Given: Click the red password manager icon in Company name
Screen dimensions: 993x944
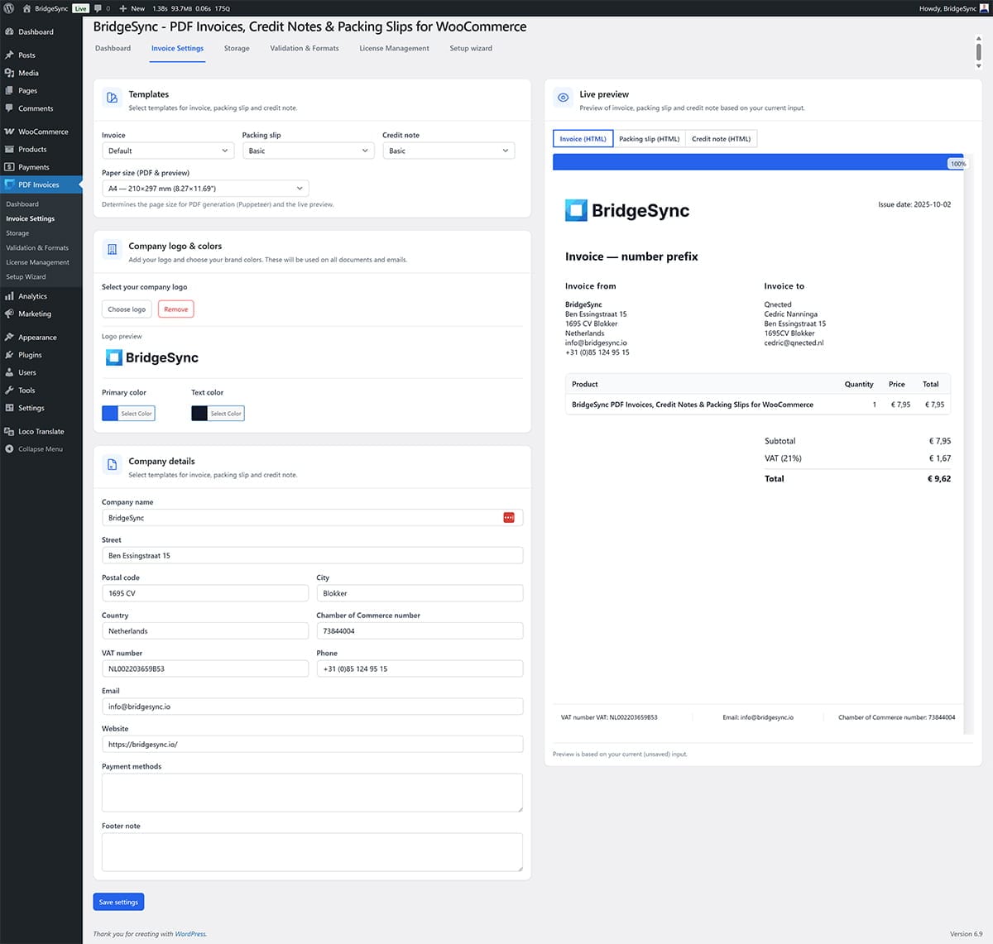Looking at the screenshot, I should [509, 517].
